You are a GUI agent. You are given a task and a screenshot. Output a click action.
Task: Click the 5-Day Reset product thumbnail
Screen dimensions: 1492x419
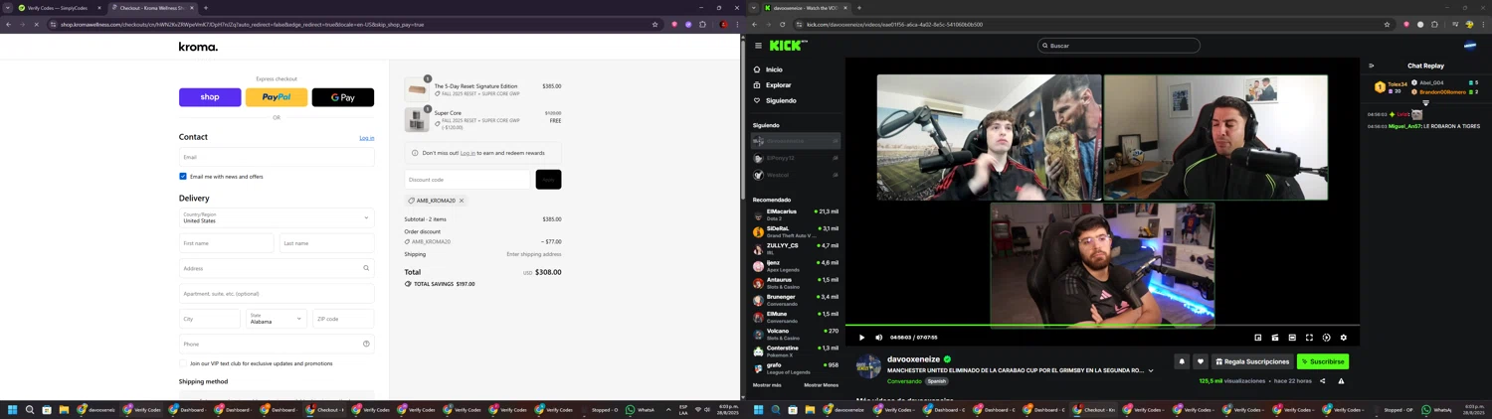[417, 89]
